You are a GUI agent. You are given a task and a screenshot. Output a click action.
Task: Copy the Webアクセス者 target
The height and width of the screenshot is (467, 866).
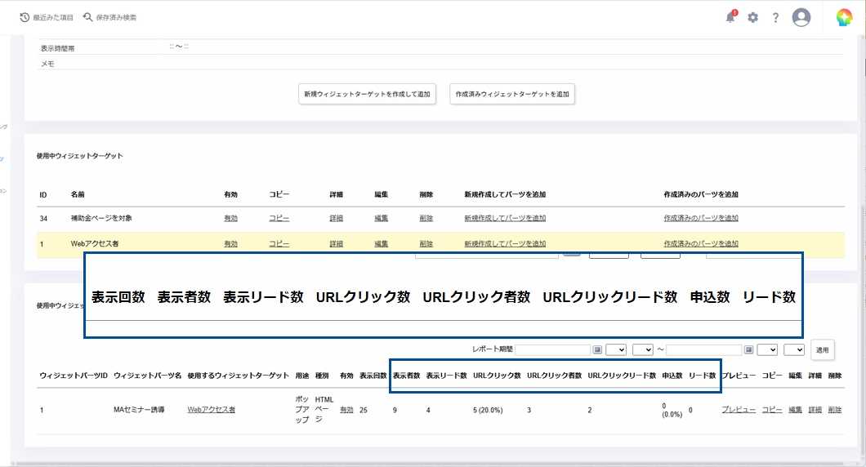(279, 244)
